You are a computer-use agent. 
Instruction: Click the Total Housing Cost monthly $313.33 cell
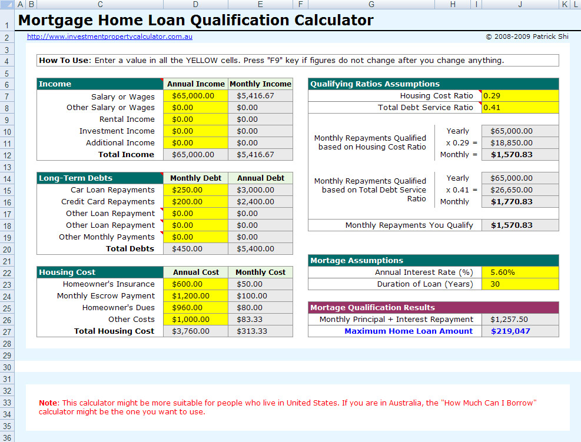[261, 331]
